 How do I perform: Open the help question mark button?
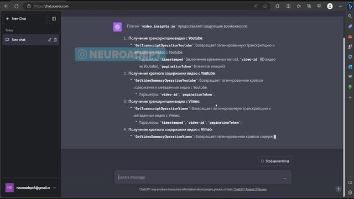tap(338, 189)
